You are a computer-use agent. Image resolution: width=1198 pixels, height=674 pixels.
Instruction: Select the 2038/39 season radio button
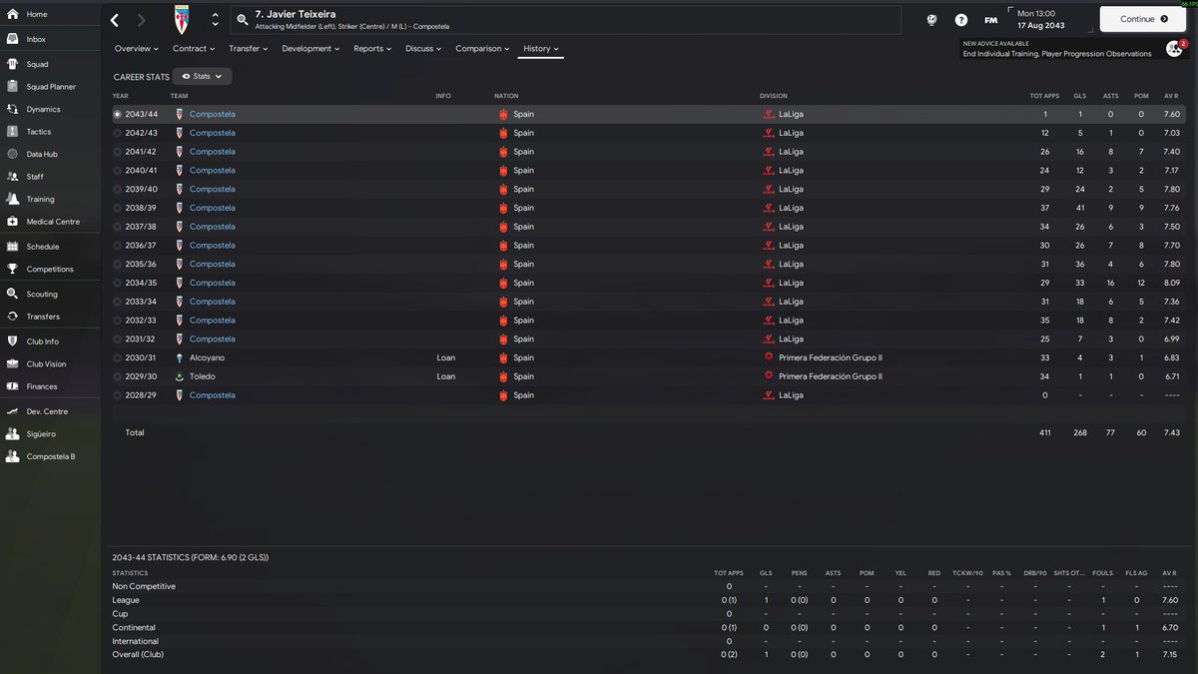[118, 208]
